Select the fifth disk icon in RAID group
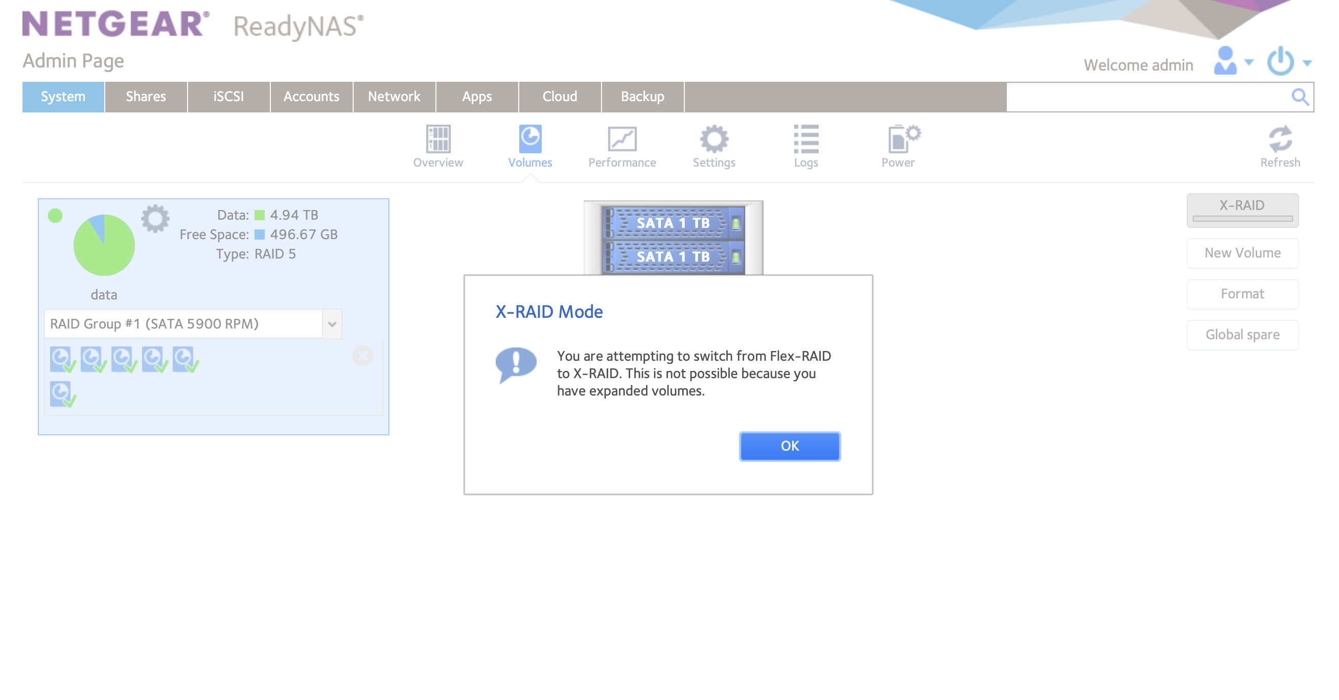 pos(185,359)
